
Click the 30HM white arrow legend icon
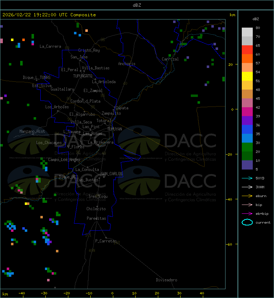click(247, 187)
